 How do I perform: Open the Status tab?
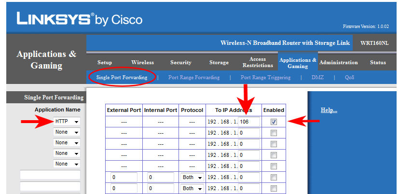(x=378, y=62)
